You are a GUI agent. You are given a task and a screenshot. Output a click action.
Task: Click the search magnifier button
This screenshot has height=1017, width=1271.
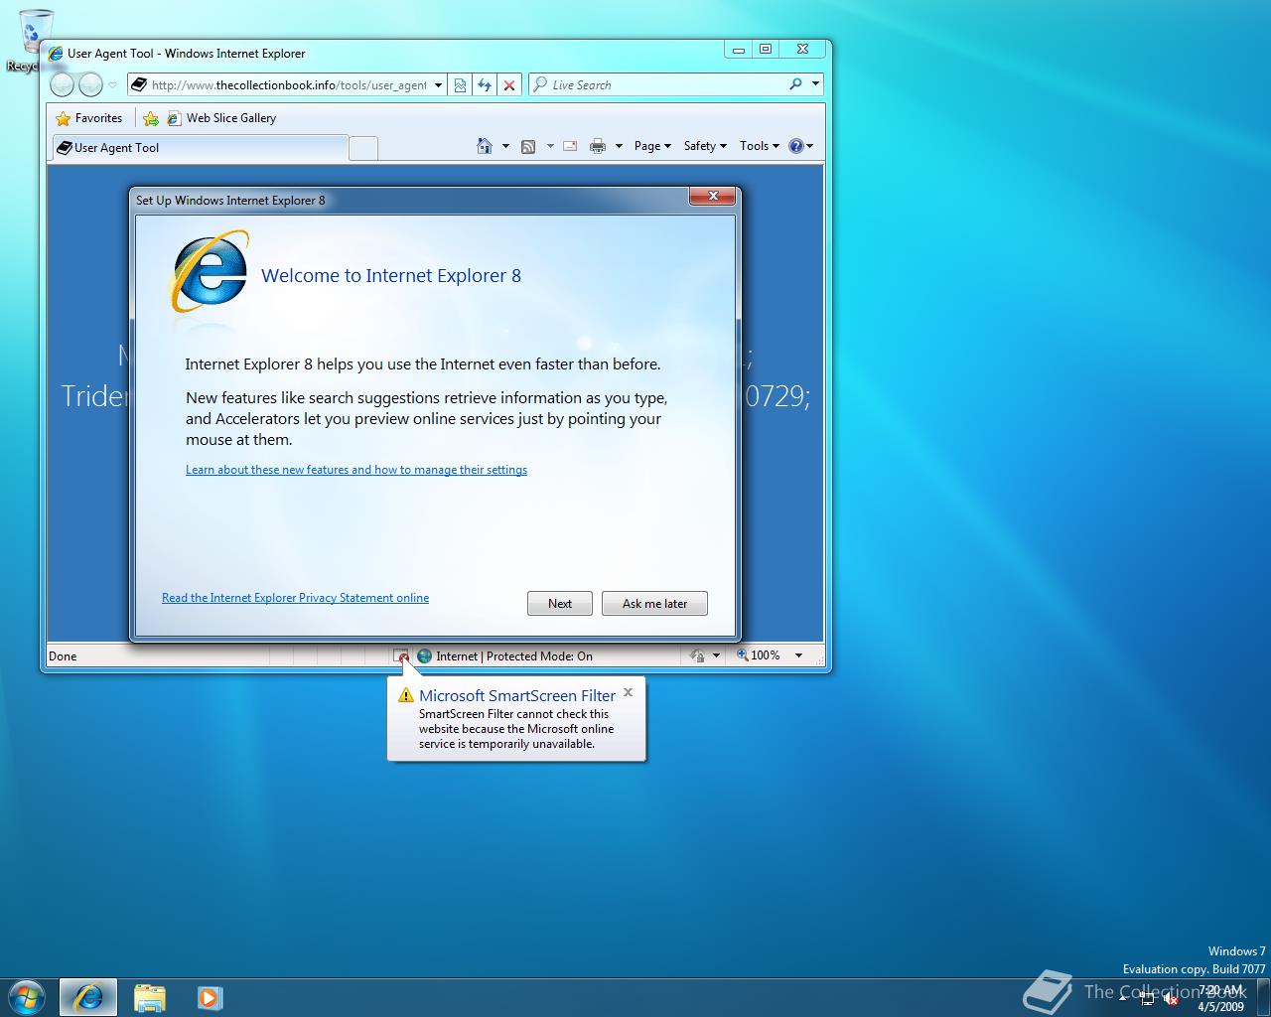tap(795, 84)
